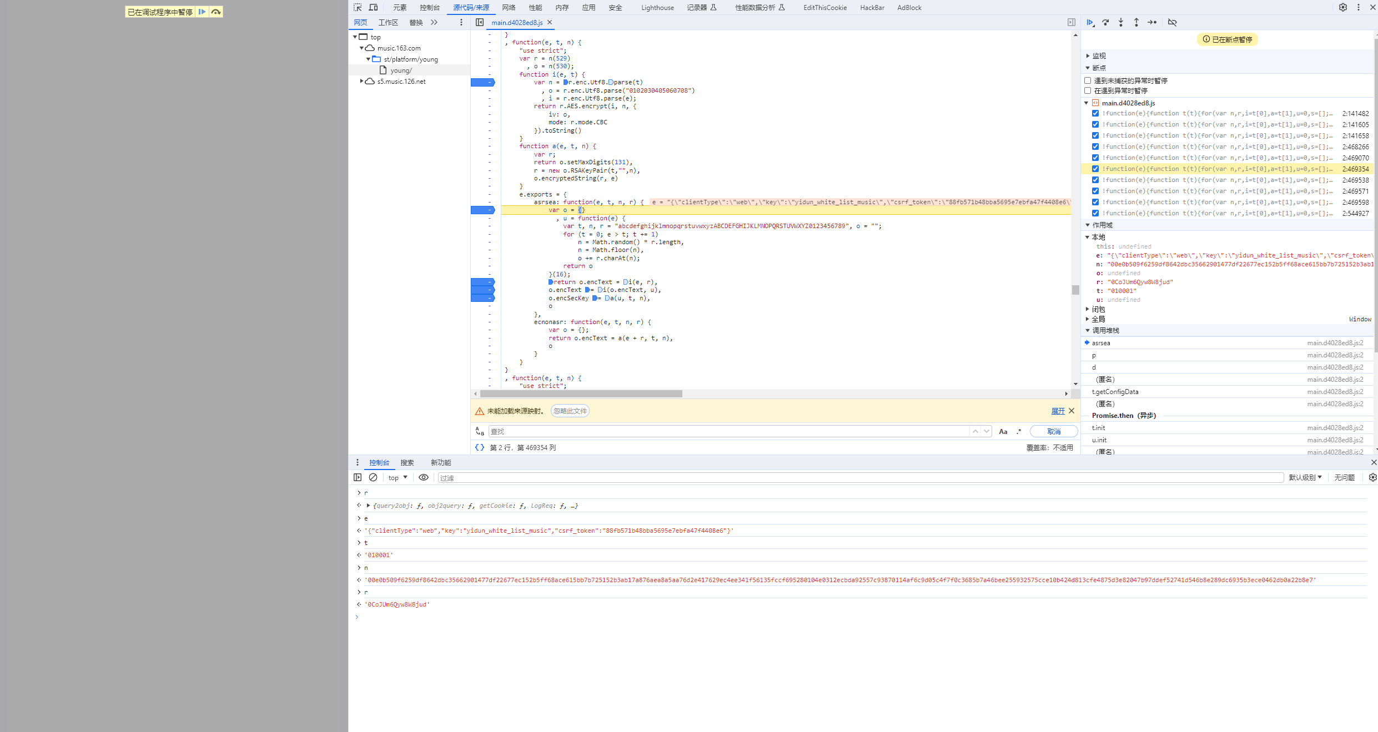
Task: Open the DevTools three-dot customize menu
Action: [x=1359, y=7]
